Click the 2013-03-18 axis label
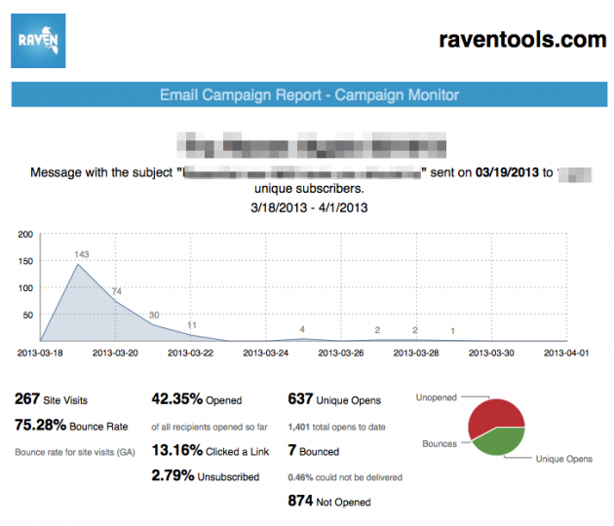The width and height of the screenshot is (614, 526). click(x=40, y=353)
